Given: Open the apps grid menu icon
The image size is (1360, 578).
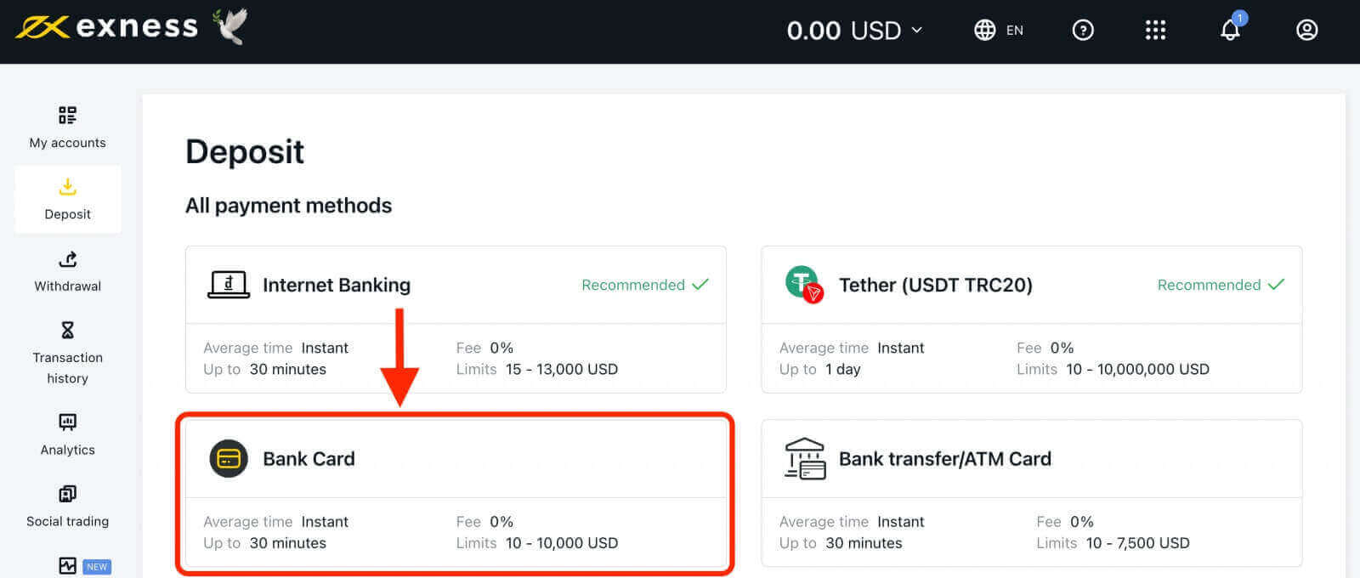Looking at the screenshot, I should point(1155,31).
